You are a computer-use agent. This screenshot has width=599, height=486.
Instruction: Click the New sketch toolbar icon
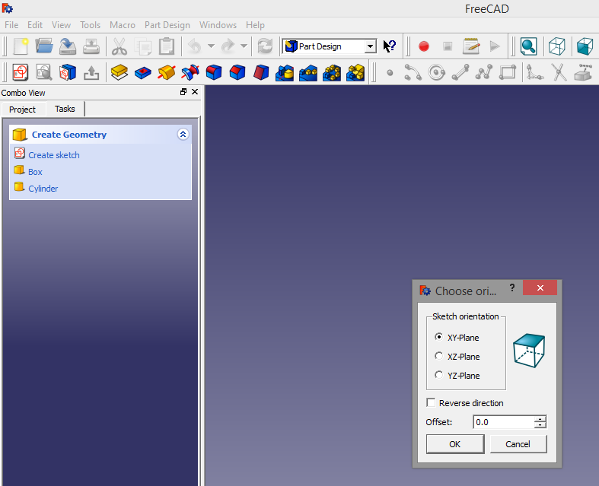pos(20,72)
